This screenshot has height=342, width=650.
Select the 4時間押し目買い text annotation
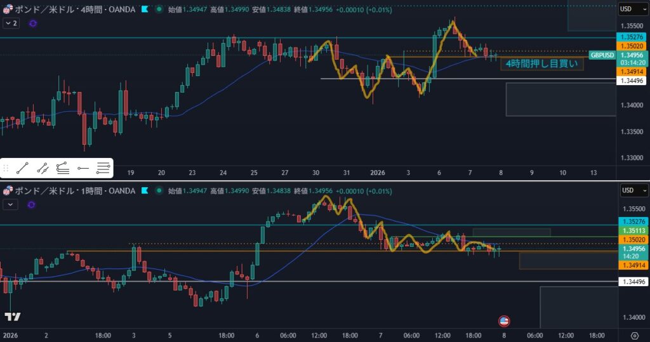pyautogui.click(x=541, y=63)
